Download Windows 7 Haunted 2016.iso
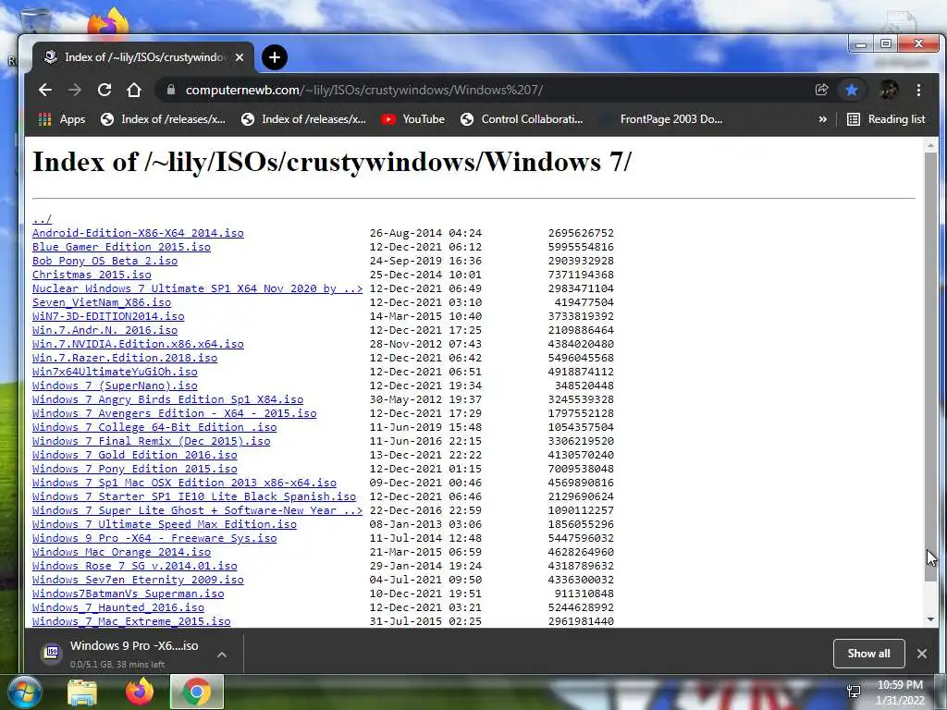This screenshot has width=947, height=710. (117, 608)
